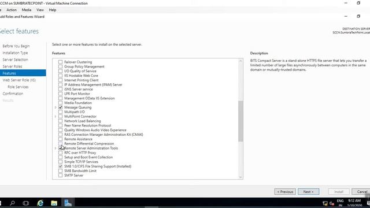Click the features list scrollbar thumb
This screenshot has height=208, width=370.
click(240, 121)
